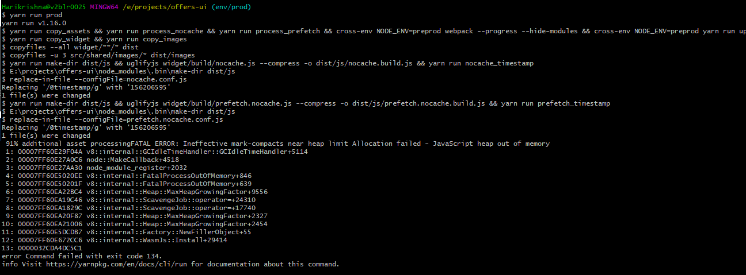Screen dimensions: 746x275
Task: Click the 'yarn run v1.16.0' output line
Action: click(34, 23)
